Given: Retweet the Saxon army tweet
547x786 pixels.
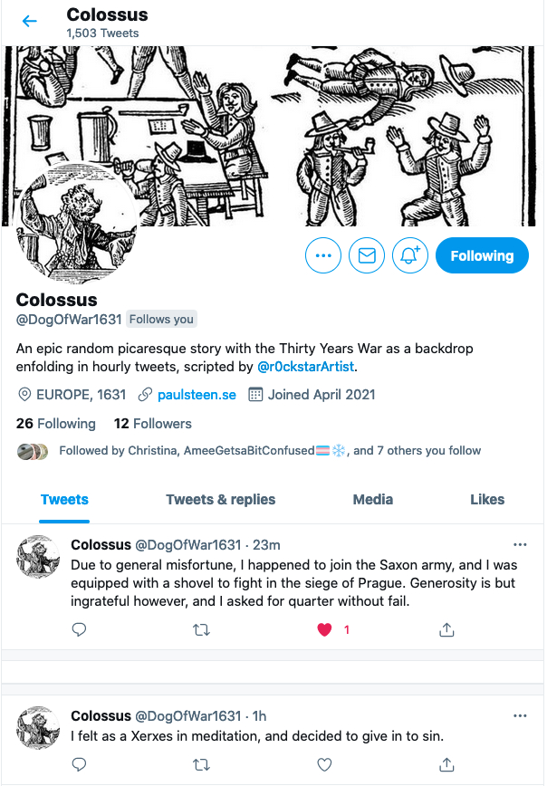Looking at the screenshot, I should coord(202,629).
